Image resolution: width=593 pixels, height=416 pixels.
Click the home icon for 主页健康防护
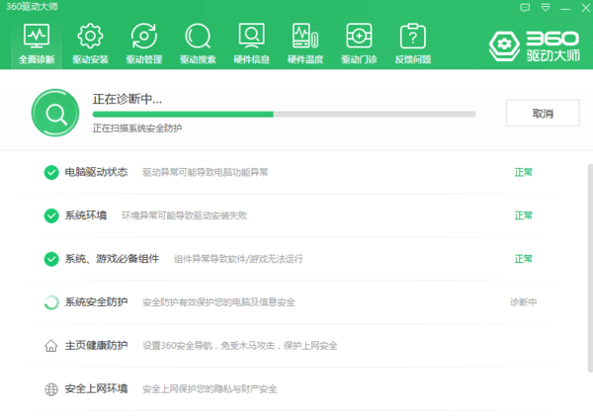pos(51,346)
